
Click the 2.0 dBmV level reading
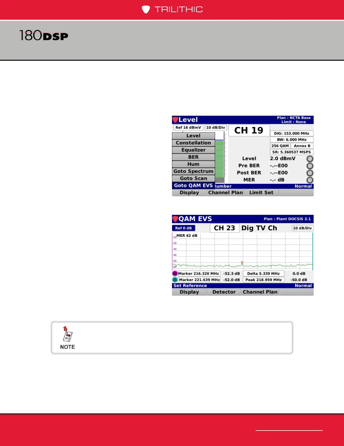click(x=283, y=159)
